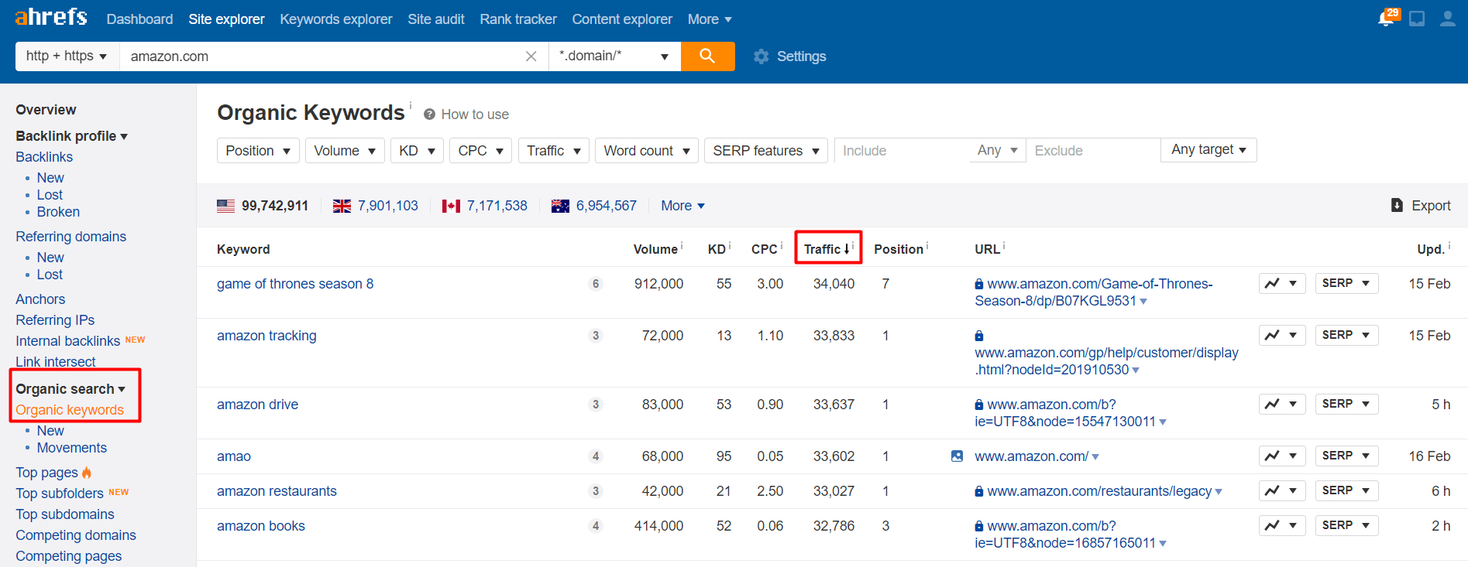Open the notifications bell
Image resolution: width=1468 pixels, height=567 pixels.
(1387, 18)
